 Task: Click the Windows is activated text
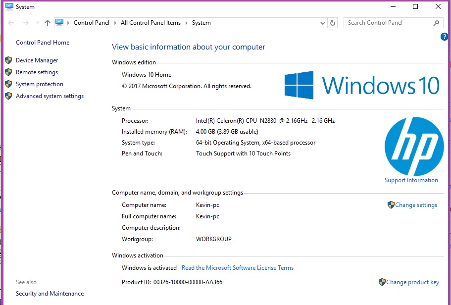(149, 268)
